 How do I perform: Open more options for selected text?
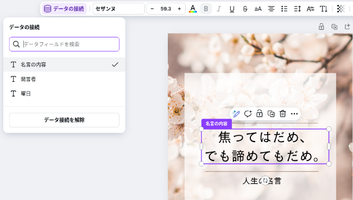(x=294, y=114)
